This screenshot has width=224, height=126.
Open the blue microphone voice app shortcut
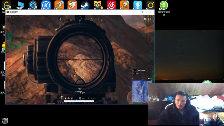pos(138,5)
